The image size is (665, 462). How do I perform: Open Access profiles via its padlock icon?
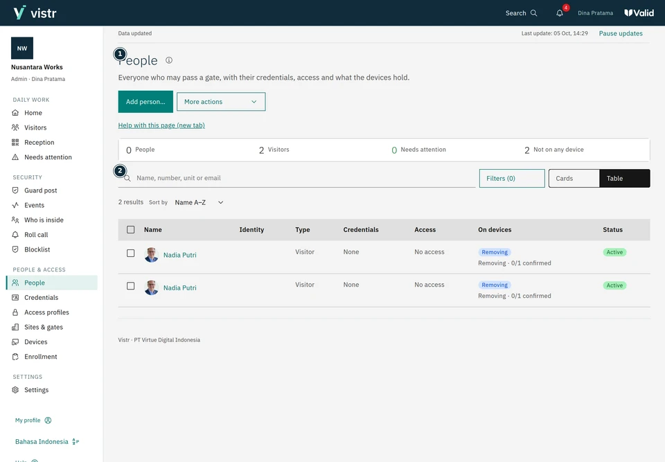pos(15,312)
